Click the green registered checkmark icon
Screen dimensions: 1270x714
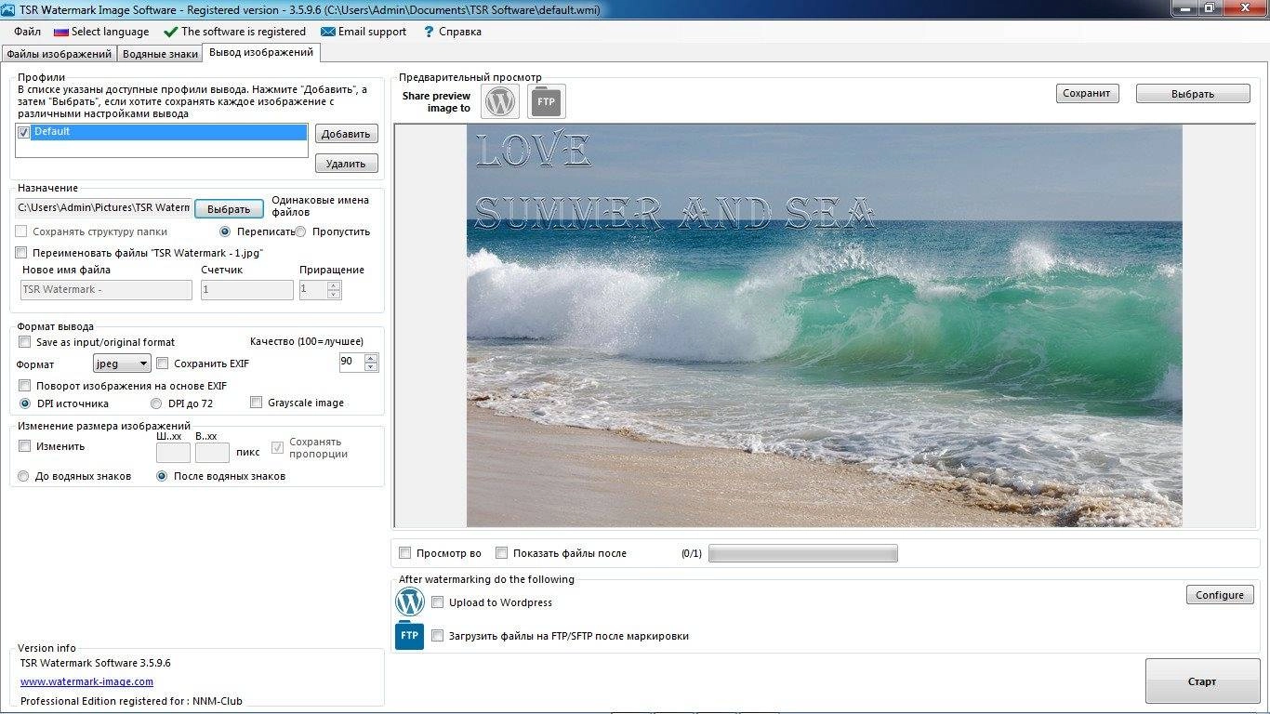pos(170,32)
